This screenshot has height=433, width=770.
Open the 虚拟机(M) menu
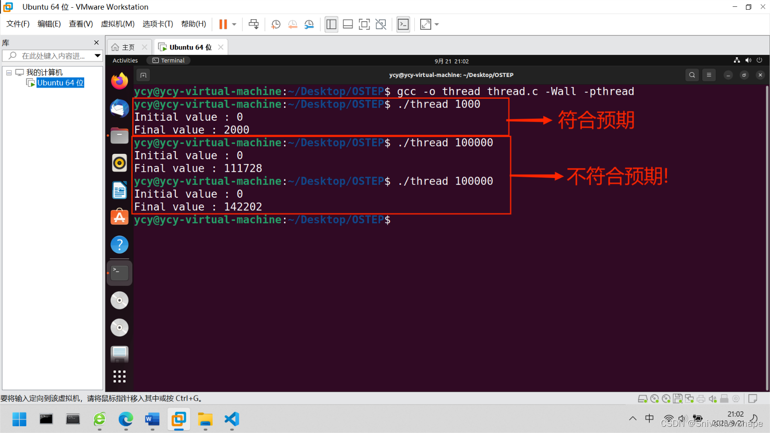[x=117, y=24]
